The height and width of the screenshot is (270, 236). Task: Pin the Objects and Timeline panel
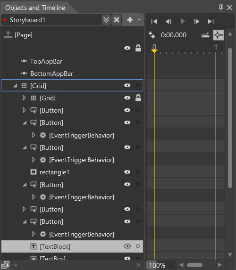point(221,8)
